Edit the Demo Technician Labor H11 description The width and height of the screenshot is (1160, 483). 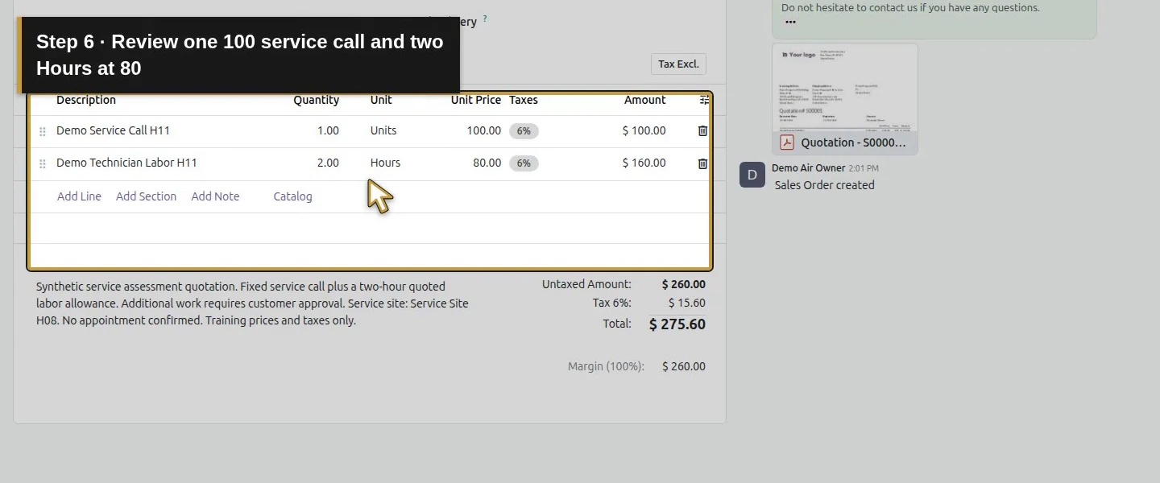126,163
